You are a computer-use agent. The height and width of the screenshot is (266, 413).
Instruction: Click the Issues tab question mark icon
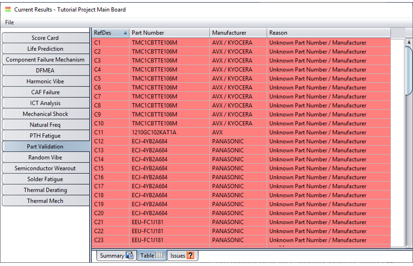pos(190,255)
